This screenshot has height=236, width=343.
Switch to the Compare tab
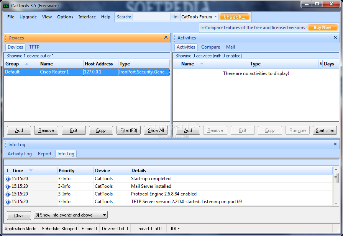[x=210, y=47]
